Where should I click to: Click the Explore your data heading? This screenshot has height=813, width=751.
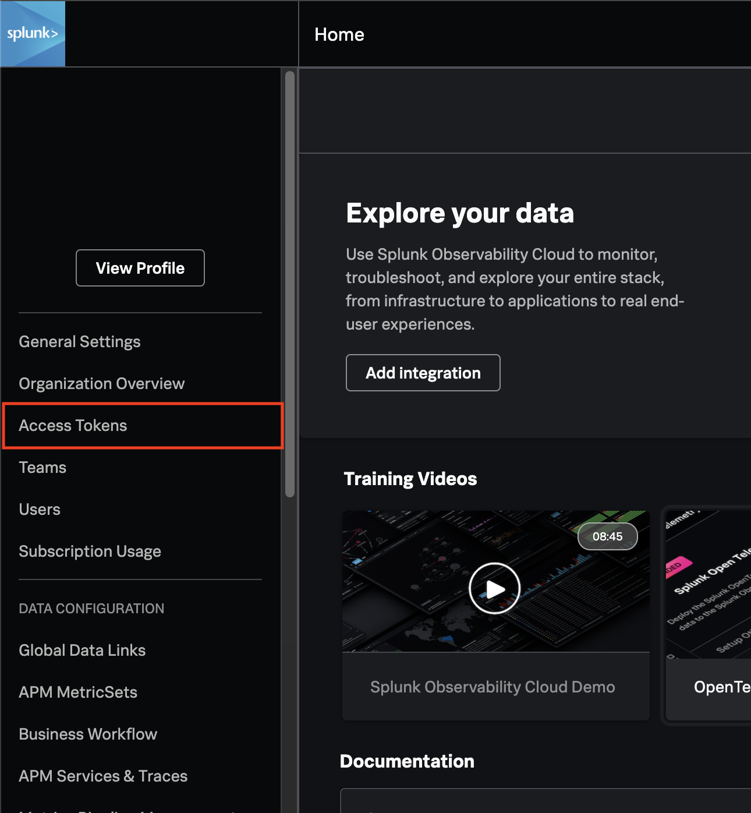pos(460,213)
